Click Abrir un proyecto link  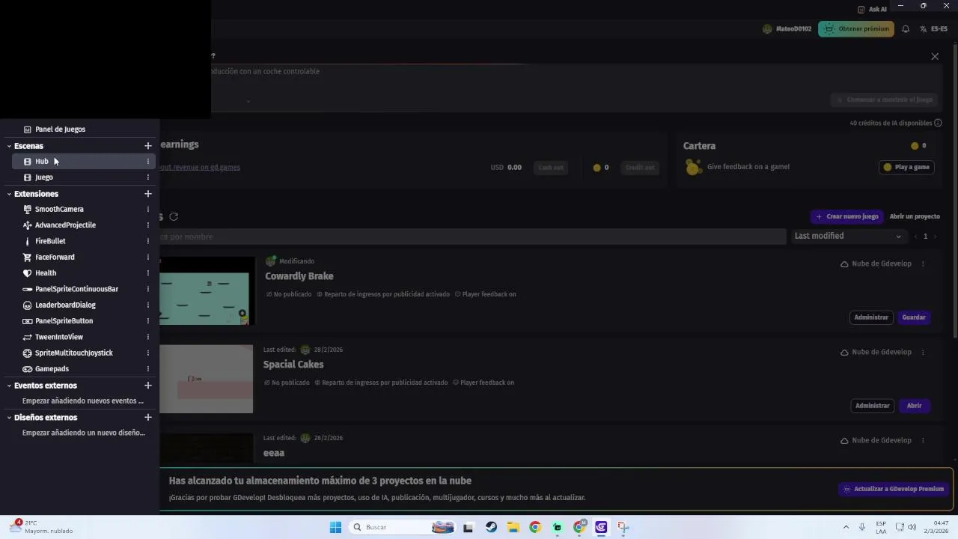(915, 216)
